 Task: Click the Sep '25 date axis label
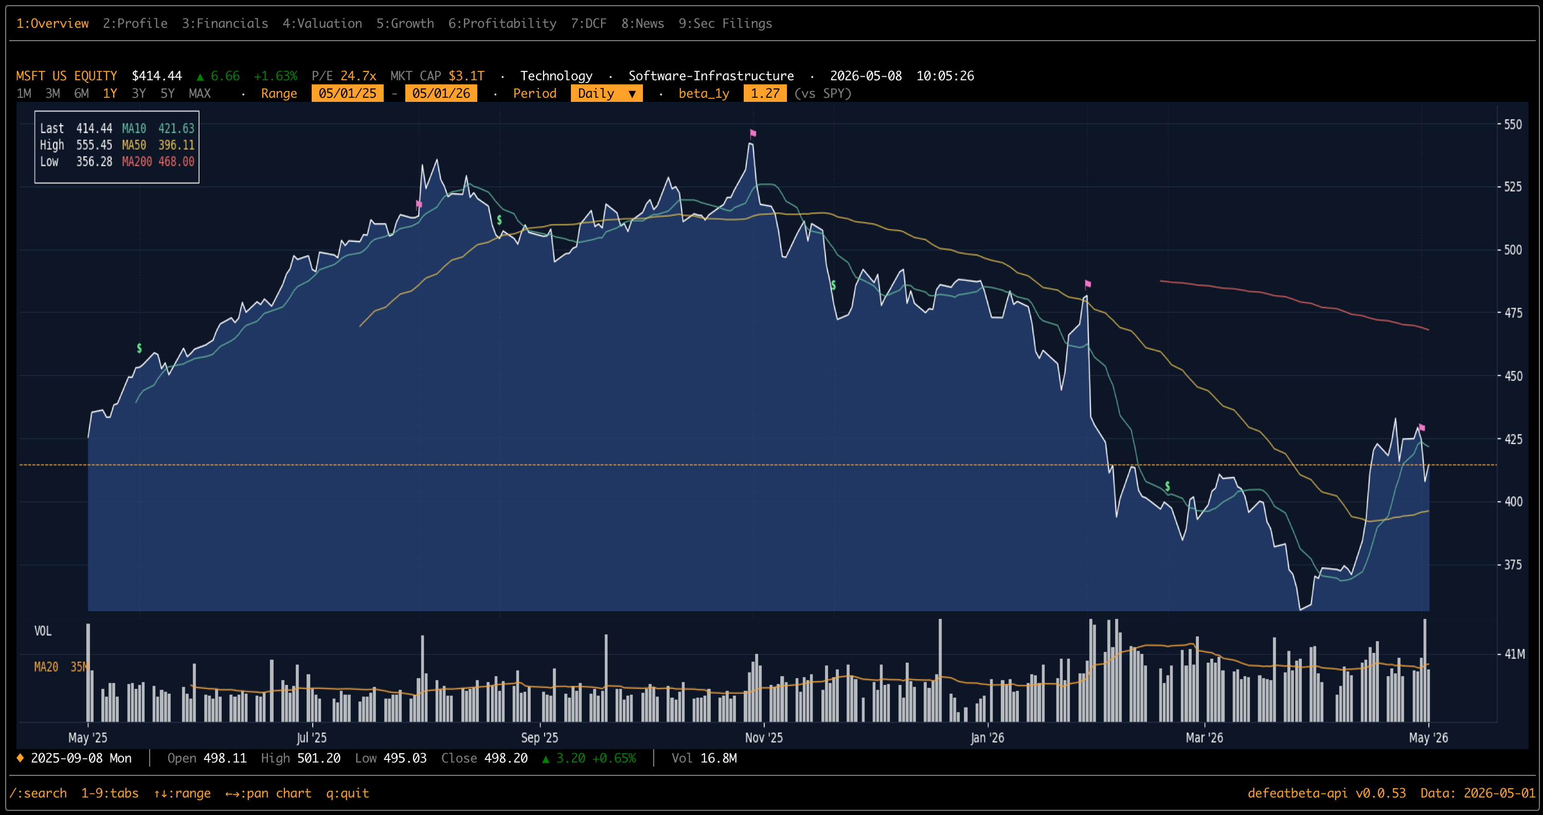[540, 738]
